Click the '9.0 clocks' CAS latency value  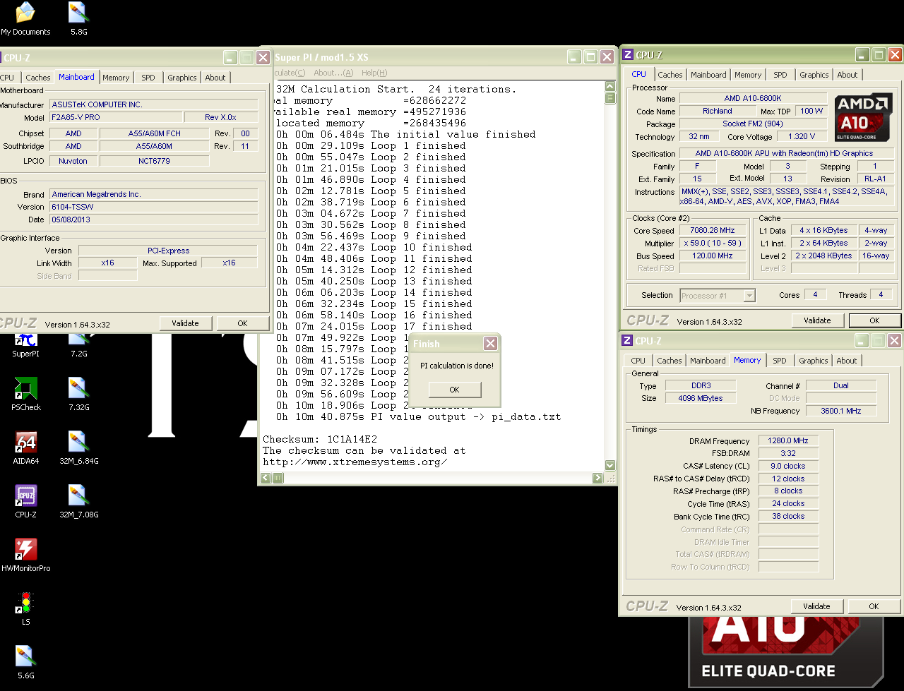coord(788,467)
